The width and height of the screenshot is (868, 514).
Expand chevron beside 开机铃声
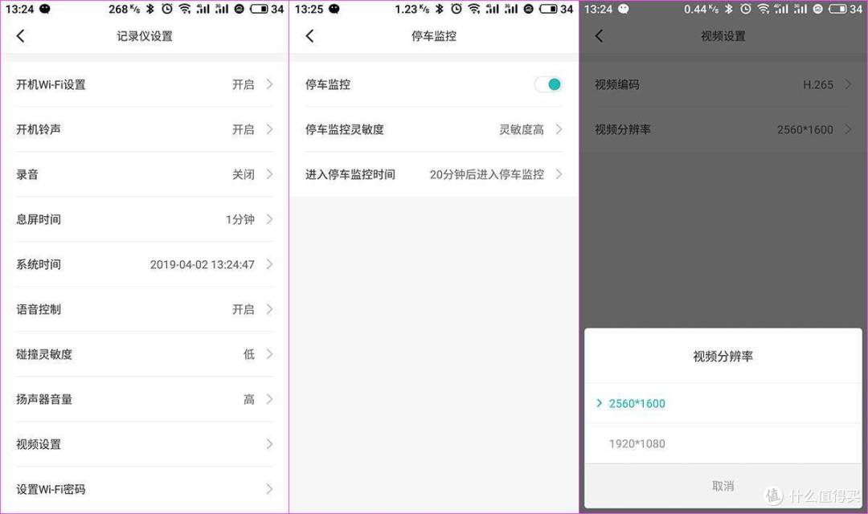coord(269,129)
